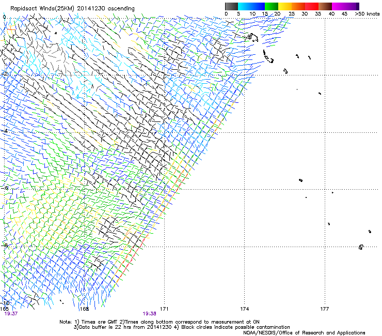
Task: Click the '-10' latitude axis label
Action: 5,303
